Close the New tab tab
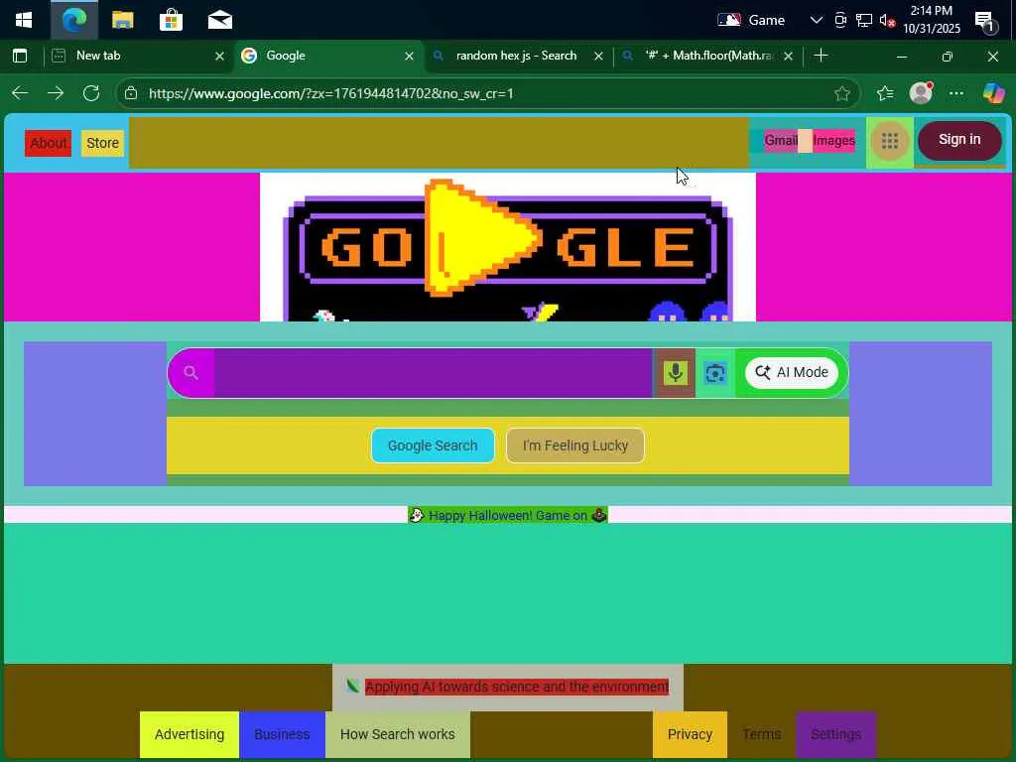 pos(219,57)
